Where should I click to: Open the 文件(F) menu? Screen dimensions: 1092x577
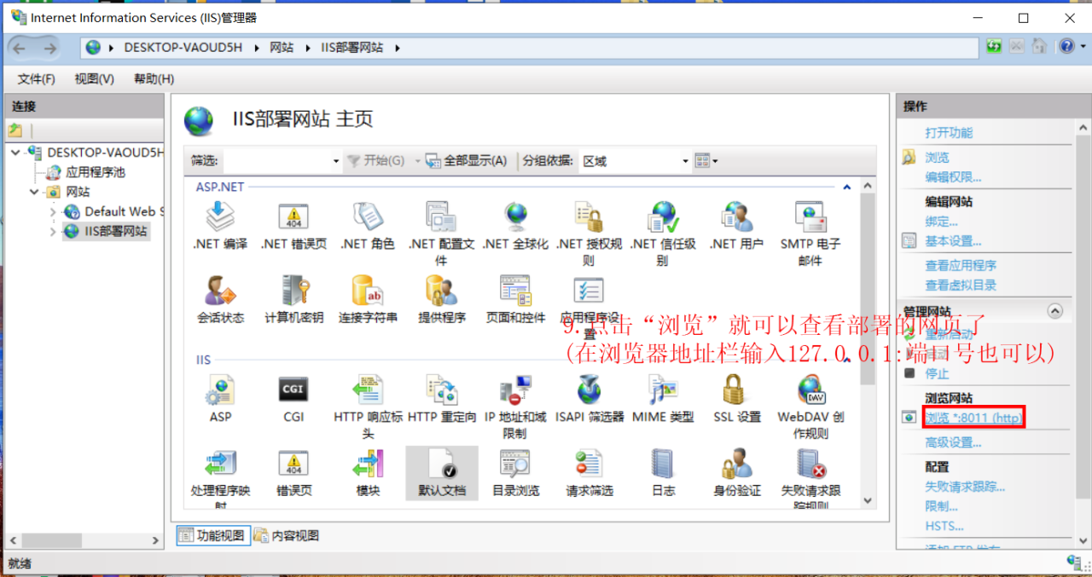(x=36, y=78)
